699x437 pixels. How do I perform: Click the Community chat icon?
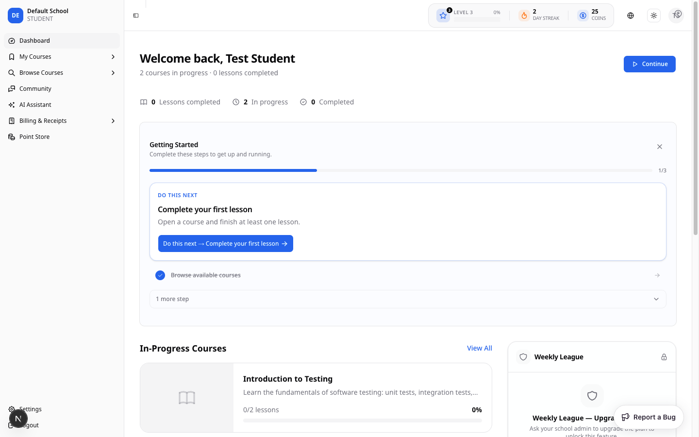click(12, 89)
